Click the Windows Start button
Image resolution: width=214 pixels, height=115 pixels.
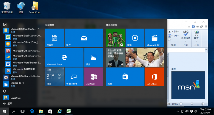click(4, 111)
